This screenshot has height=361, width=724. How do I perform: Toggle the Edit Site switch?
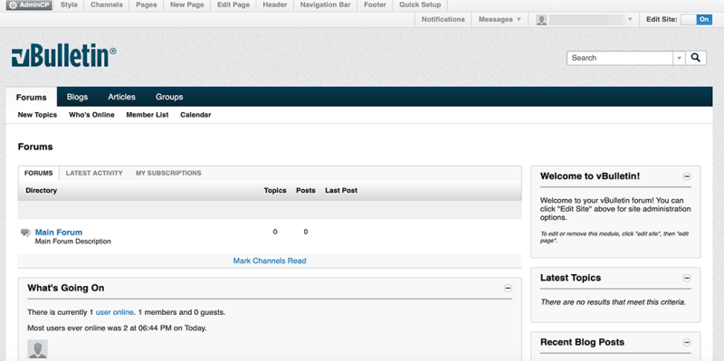[x=696, y=19]
